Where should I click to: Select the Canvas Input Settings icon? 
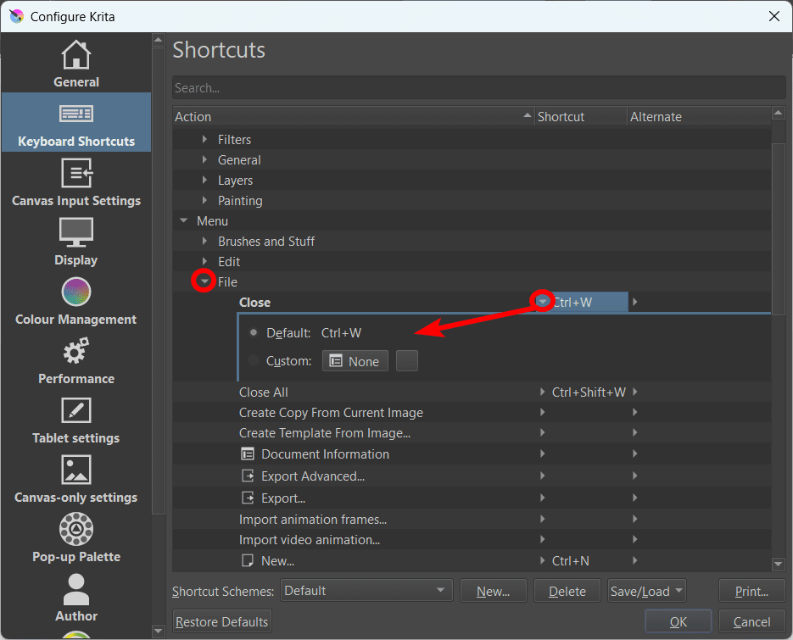tap(76, 174)
